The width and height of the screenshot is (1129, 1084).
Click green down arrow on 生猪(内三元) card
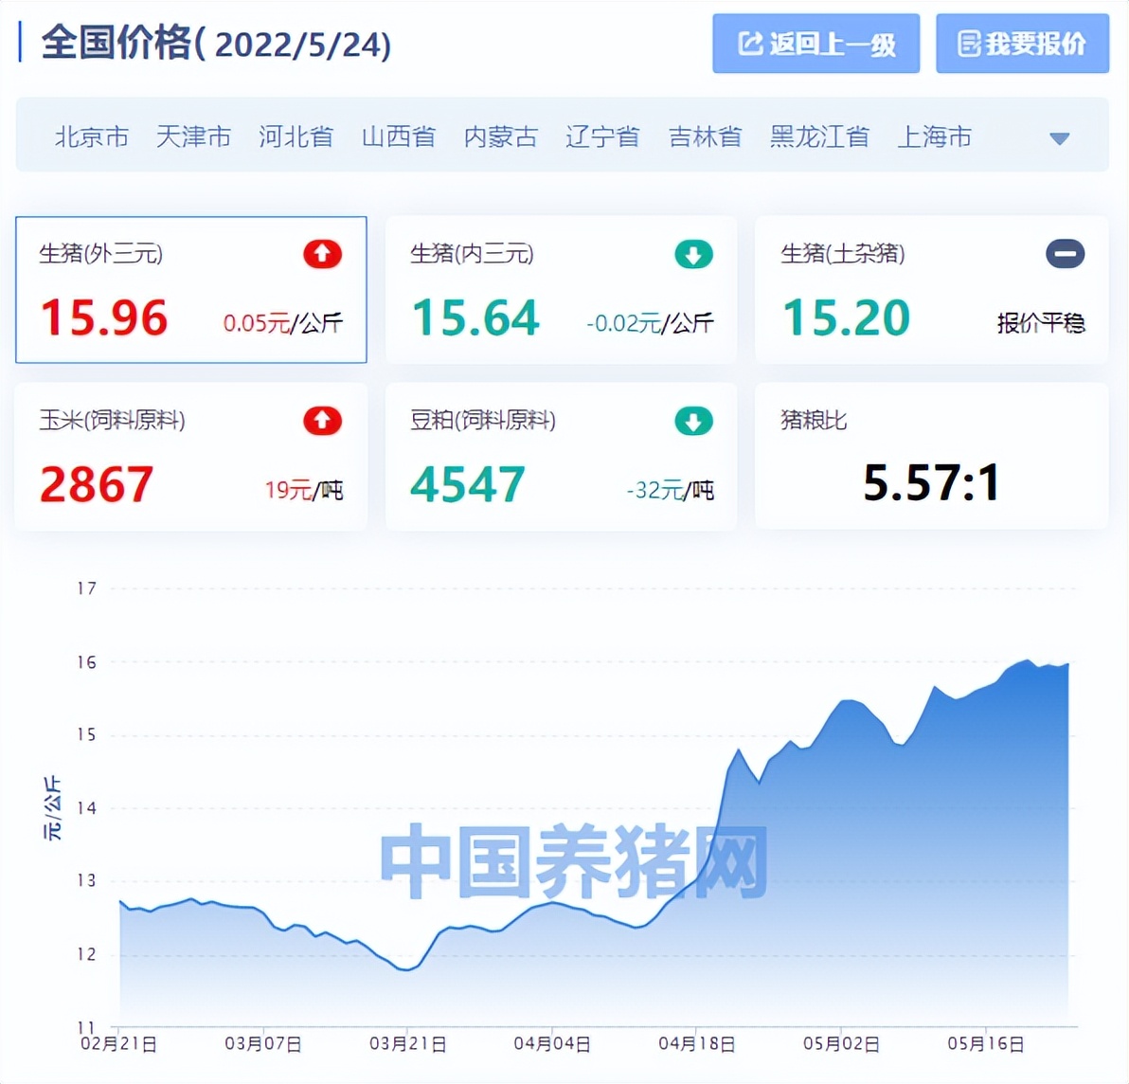(x=693, y=254)
